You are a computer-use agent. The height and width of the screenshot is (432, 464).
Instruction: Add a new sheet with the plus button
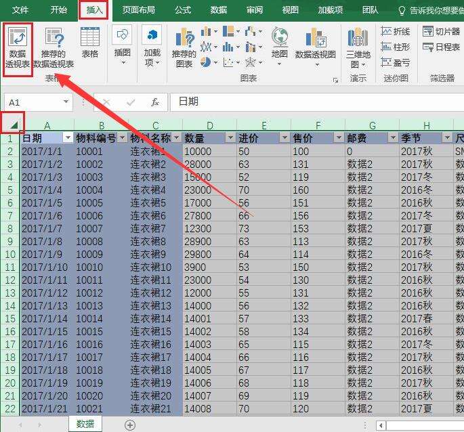click(x=130, y=425)
